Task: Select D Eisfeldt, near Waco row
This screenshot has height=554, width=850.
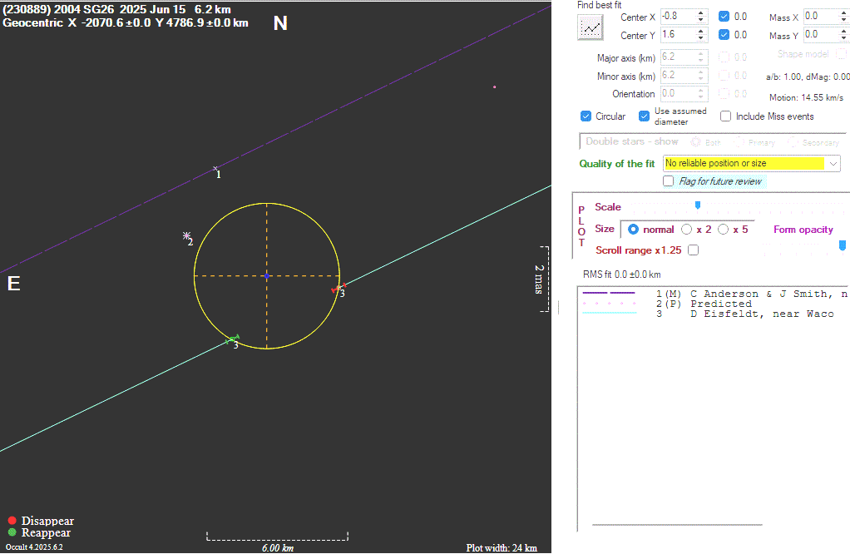Action: point(714,314)
